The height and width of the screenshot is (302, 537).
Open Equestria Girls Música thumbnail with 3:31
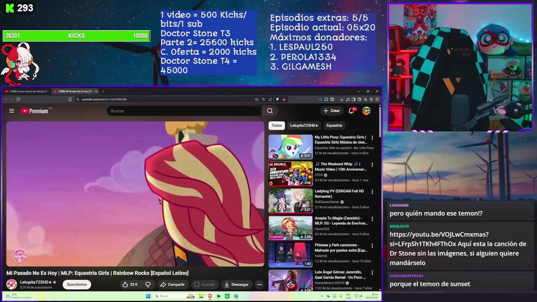[291, 146]
